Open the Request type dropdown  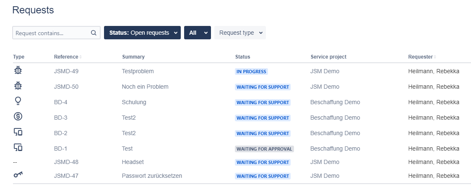coord(240,33)
